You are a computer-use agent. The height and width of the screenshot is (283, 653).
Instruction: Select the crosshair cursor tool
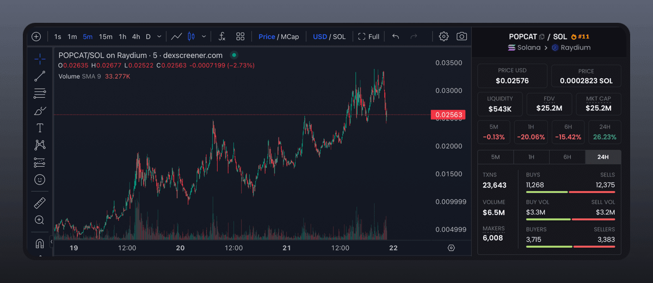40,58
